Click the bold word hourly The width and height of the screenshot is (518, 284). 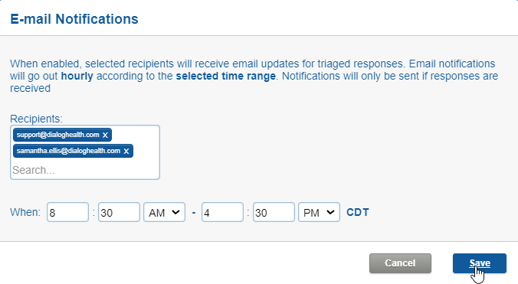[x=77, y=77]
